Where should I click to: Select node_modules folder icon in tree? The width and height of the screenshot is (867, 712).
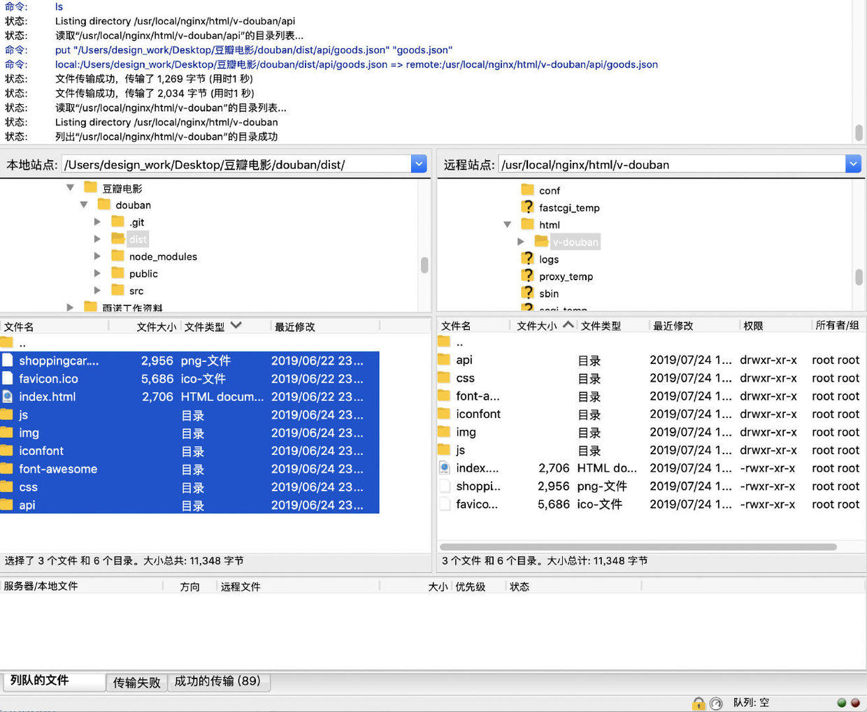pyautogui.click(x=117, y=256)
